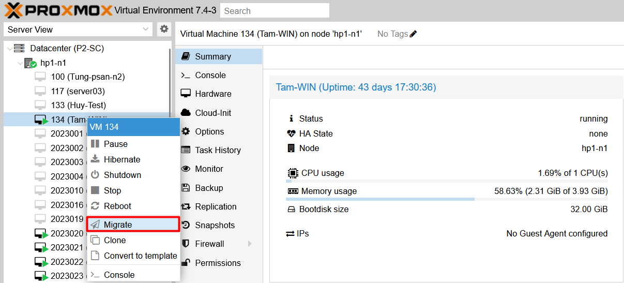This screenshot has width=624, height=283.
Task: Expand the Firewall submenu arrow
Action: tap(250, 244)
